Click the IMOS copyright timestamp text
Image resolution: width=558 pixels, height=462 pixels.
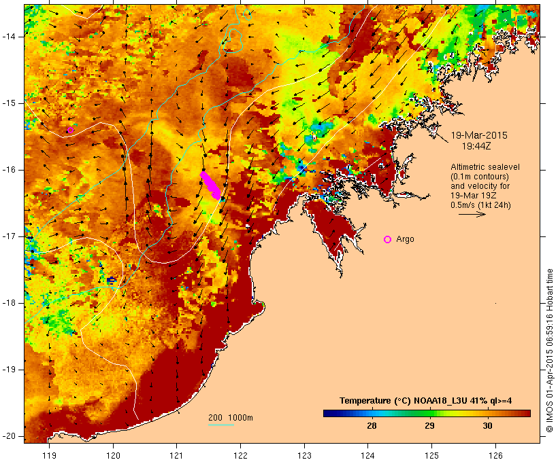[x=549, y=351]
